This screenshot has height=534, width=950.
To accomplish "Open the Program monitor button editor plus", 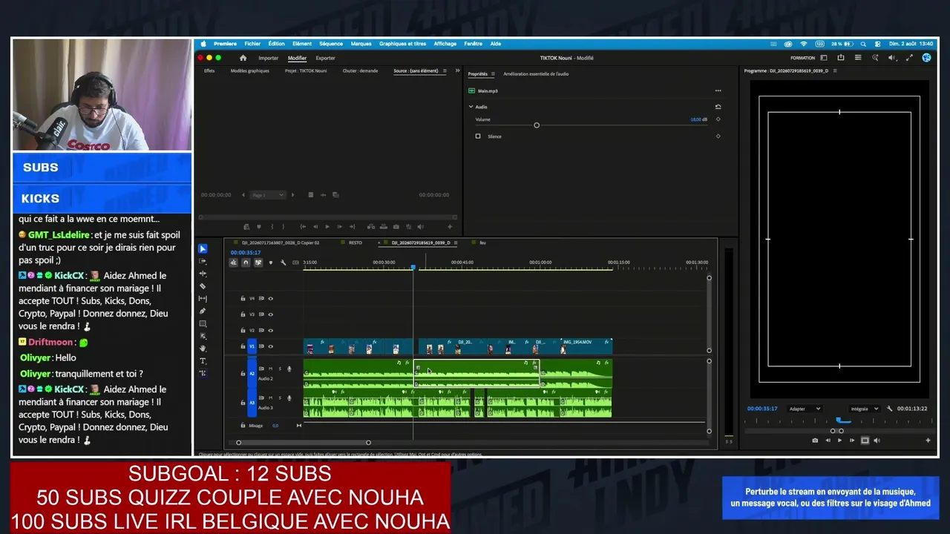I will [928, 441].
